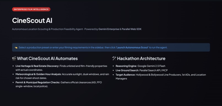Viewport: 222px width, 106px height.
Task: Click the 'Gemini Enterprise' text in subtitle
Action: pyautogui.click(x=109, y=29)
